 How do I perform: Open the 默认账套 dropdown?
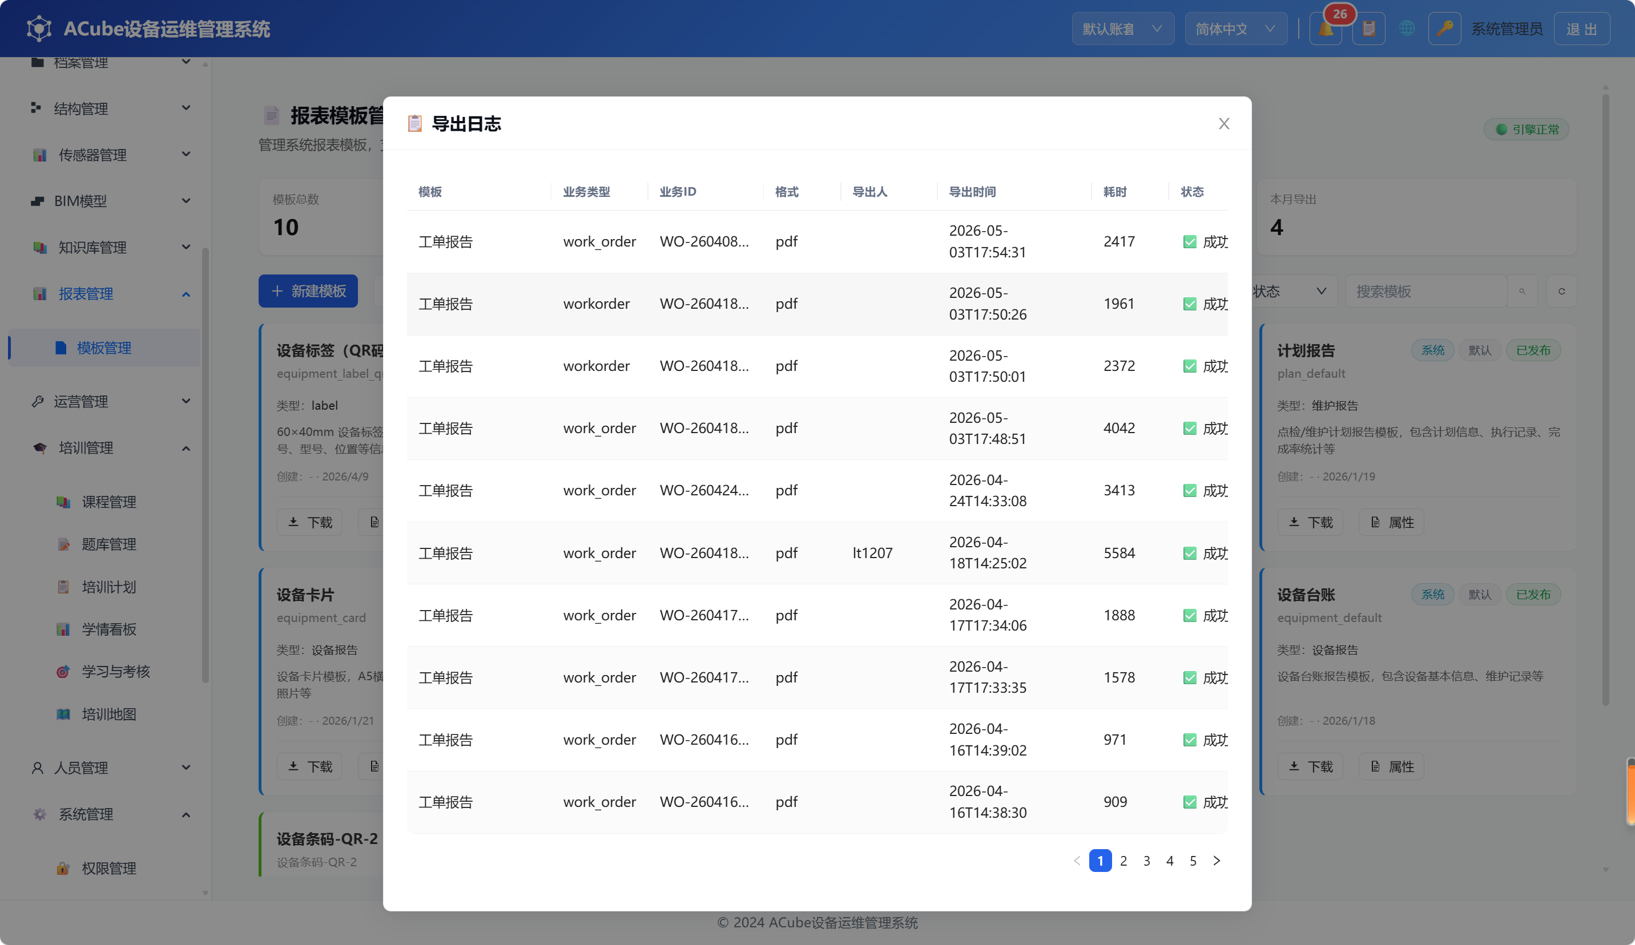(1122, 29)
